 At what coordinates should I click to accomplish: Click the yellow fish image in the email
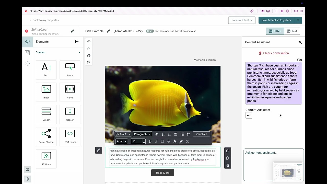(x=163, y=104)
